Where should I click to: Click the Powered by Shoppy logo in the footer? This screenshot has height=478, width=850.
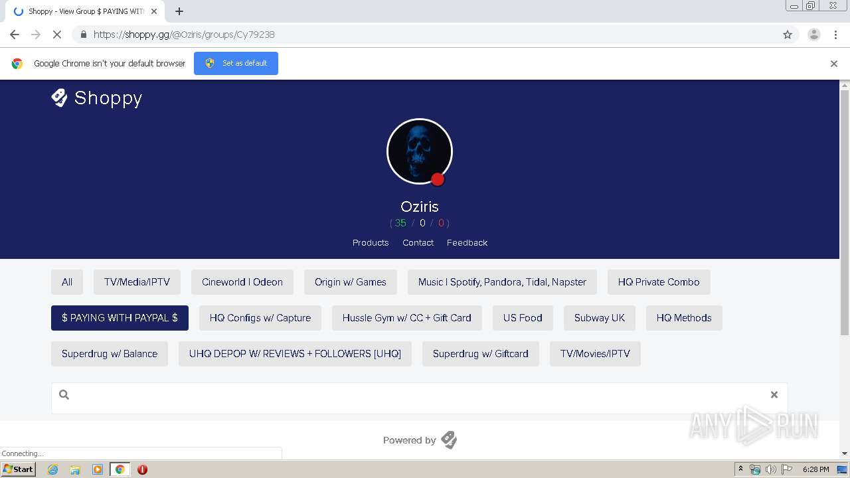[449, 439]
